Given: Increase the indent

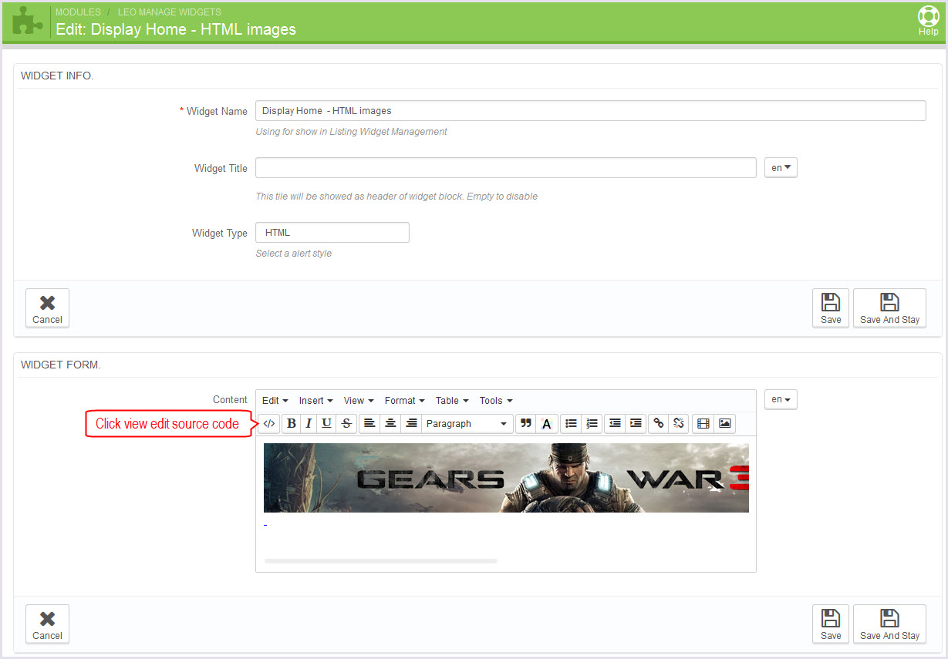Looking at the screenshot, I should coord(636,423).
